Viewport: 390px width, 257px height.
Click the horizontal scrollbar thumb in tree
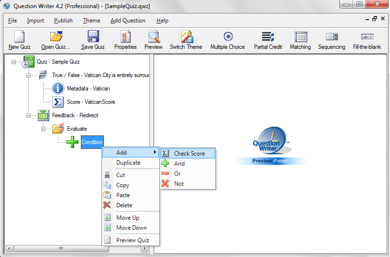[61, 248]
